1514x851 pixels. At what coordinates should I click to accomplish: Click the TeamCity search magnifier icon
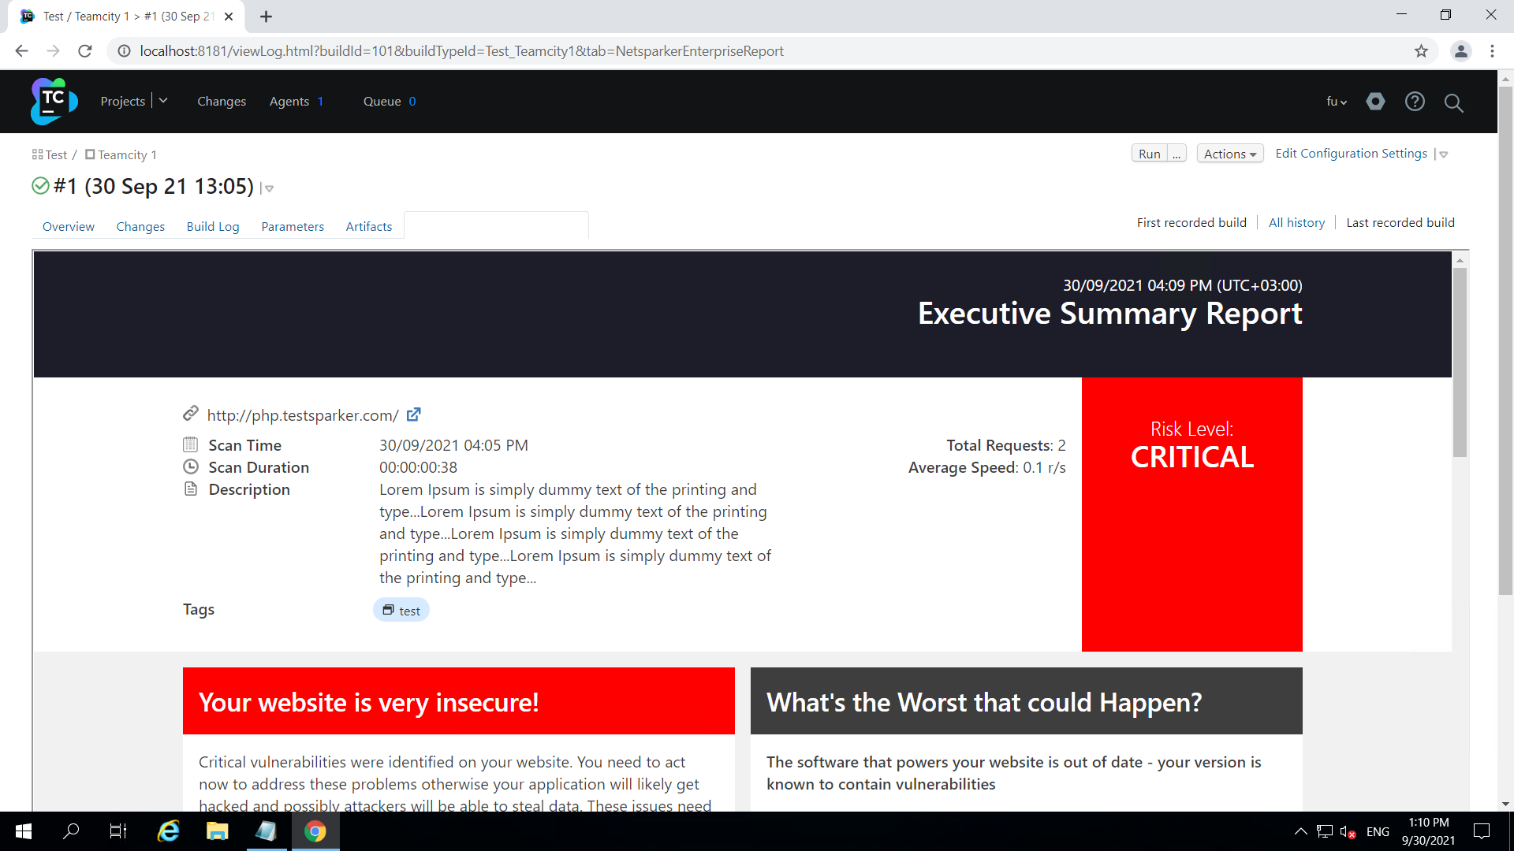pos(1453,102)
